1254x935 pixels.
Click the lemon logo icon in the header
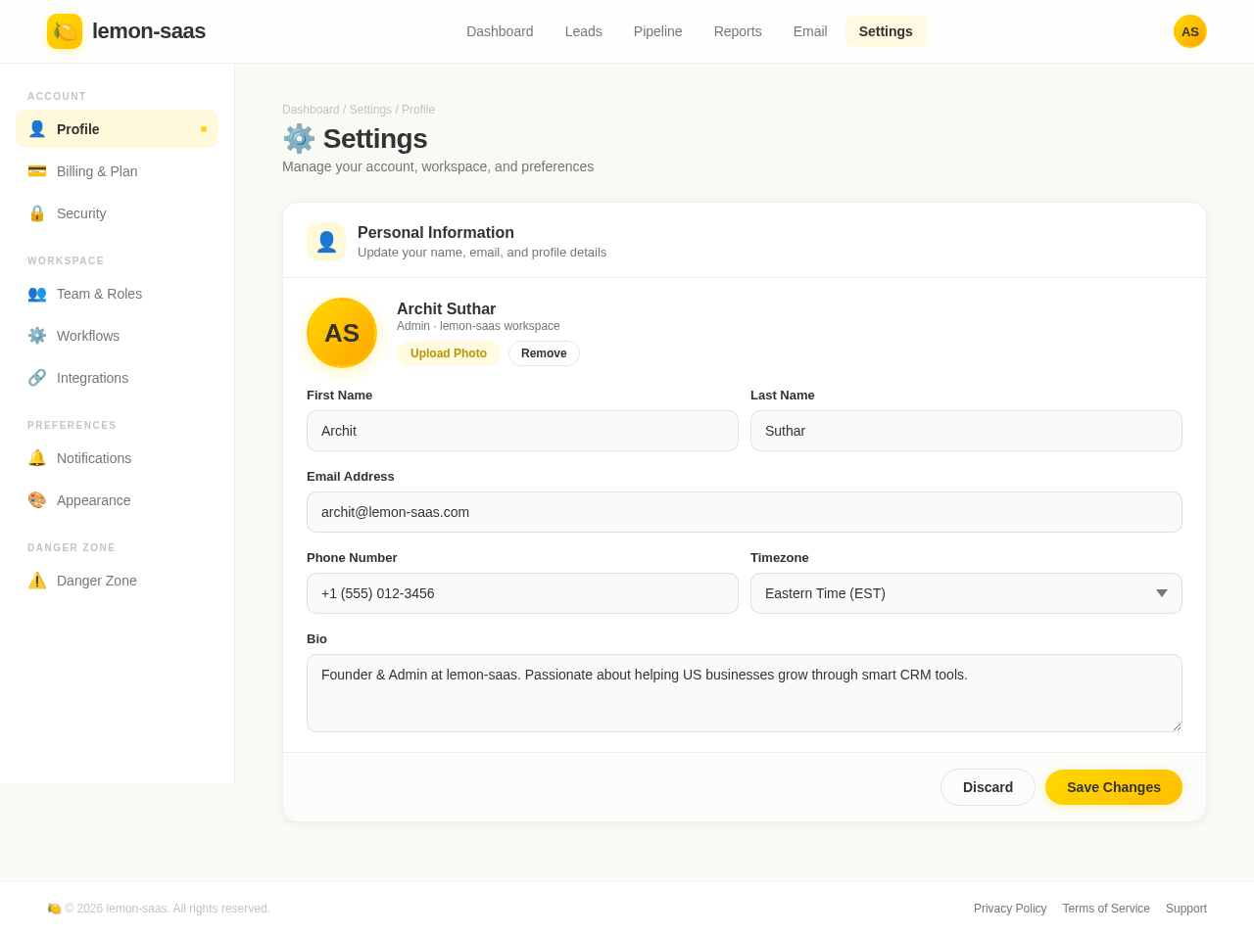[64, 30]
